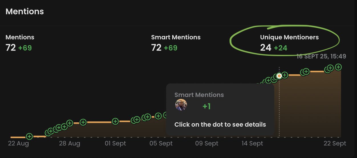
Task: Select the Smart Mentions stat heading above the chart
Action: point(176,37)
